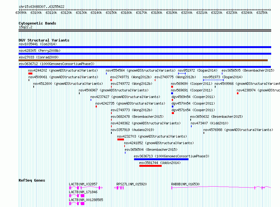The image size is (280, 207).
Task: Click the gray 15q22.2 cytogenetic band
Action: point(145,30)
